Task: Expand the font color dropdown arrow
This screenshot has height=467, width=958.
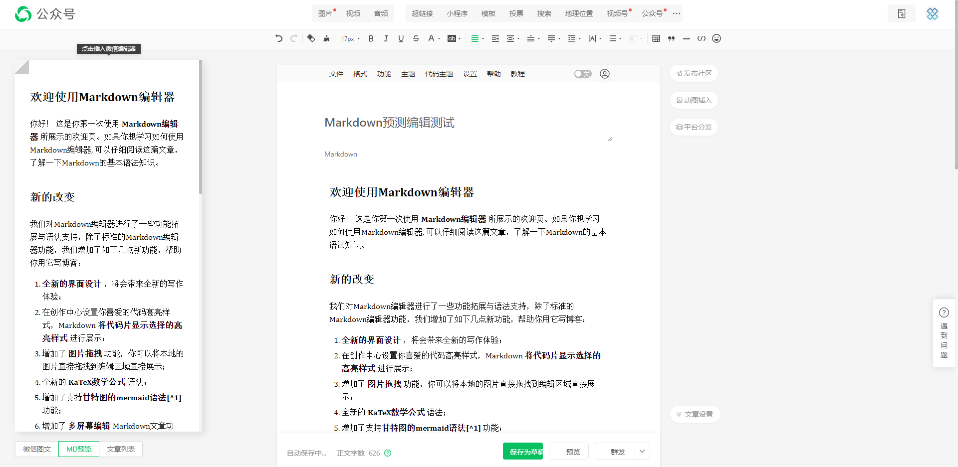Action: [439, 39]
